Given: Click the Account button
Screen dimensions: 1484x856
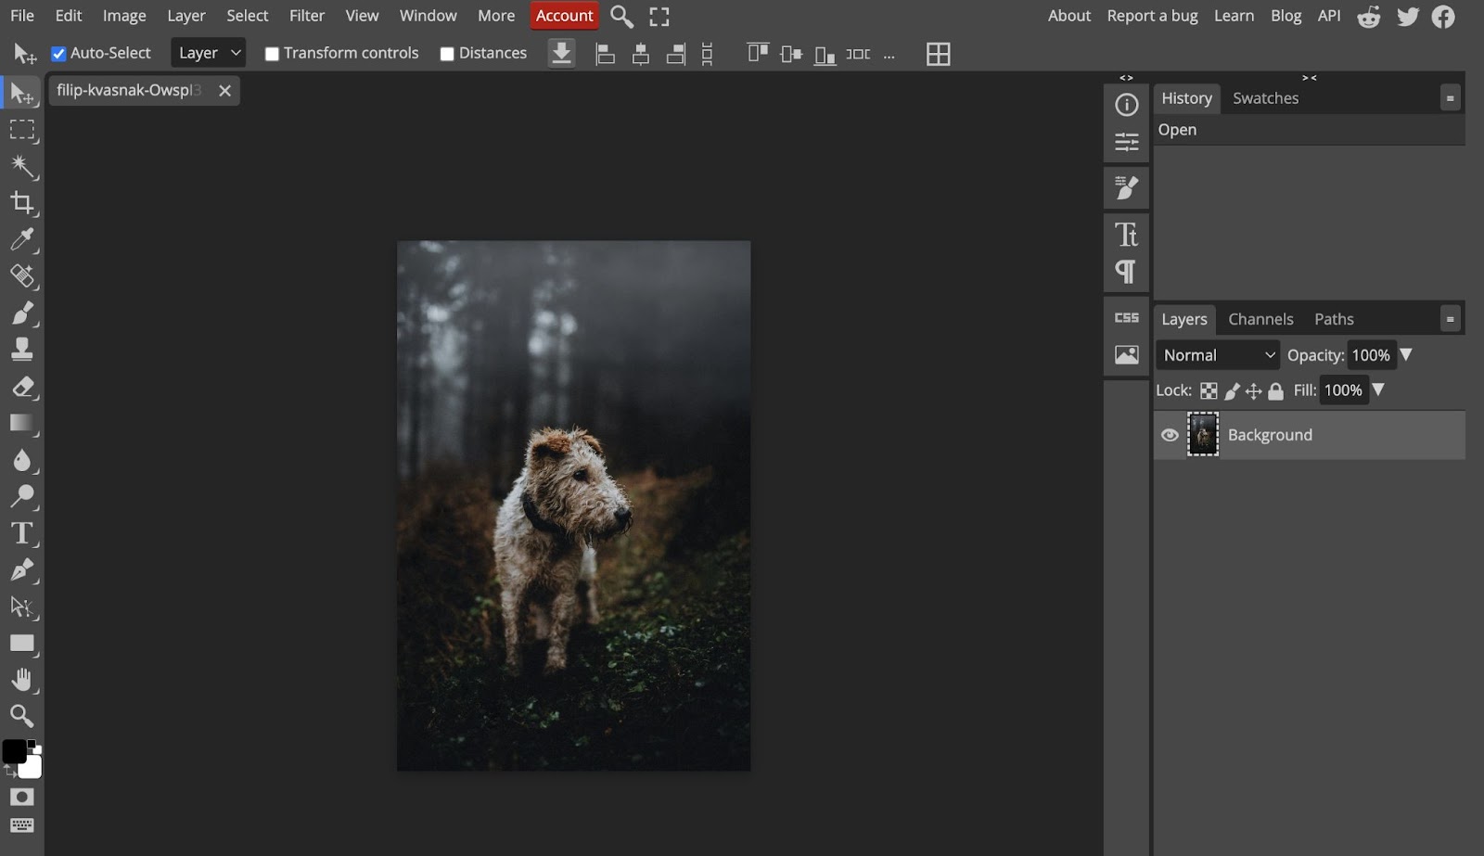Looking at the screenshot, I should click(563, 15).
